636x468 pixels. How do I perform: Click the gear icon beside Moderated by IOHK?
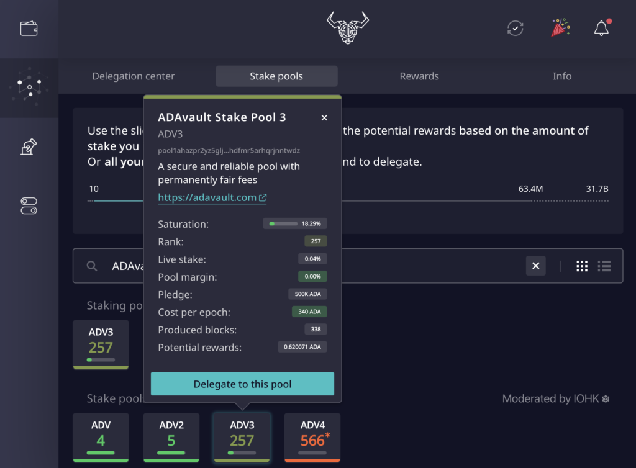click(606, 399)
